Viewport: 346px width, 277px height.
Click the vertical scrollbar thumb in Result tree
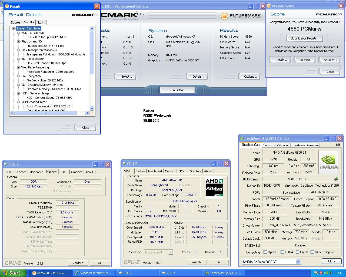(x=92, y=52)
